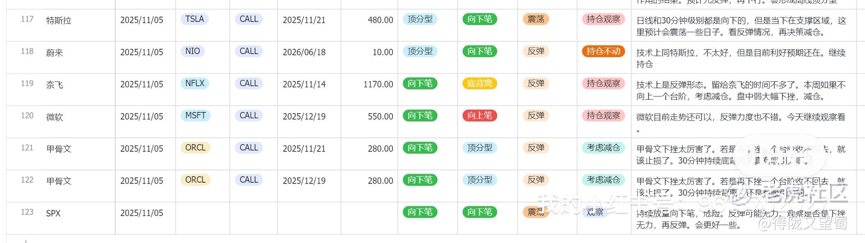
Task: Click the orange 持仓不动 tag
Action: click(603, 51)
